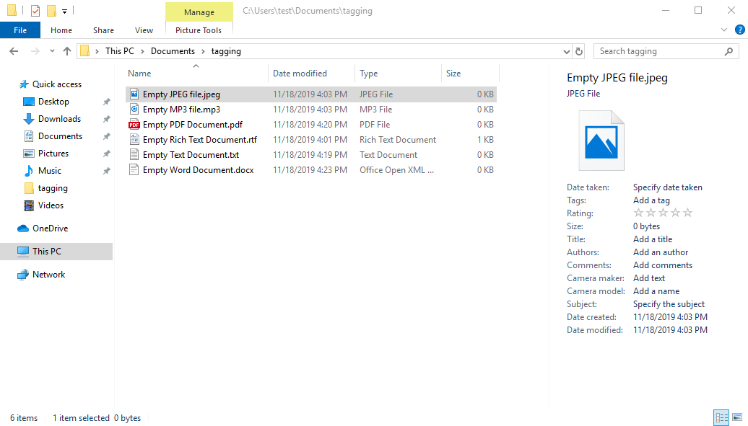This screenshot has height=426, width=748.
Task: Give the JPEG a star rating
Action: (663, 213)
